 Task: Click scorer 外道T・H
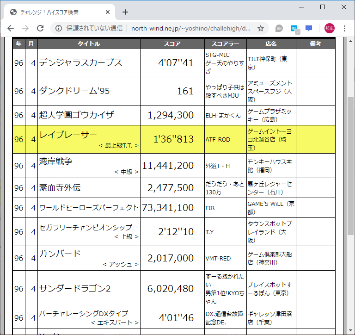218,166
